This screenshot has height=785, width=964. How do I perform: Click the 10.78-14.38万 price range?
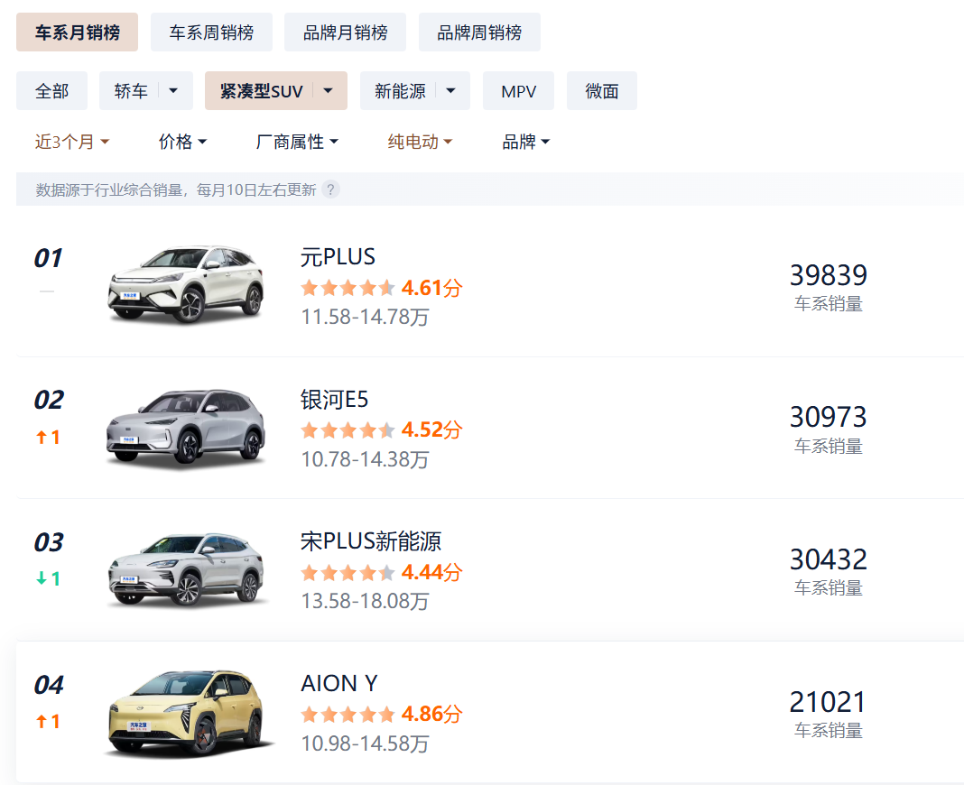point(365,459)
